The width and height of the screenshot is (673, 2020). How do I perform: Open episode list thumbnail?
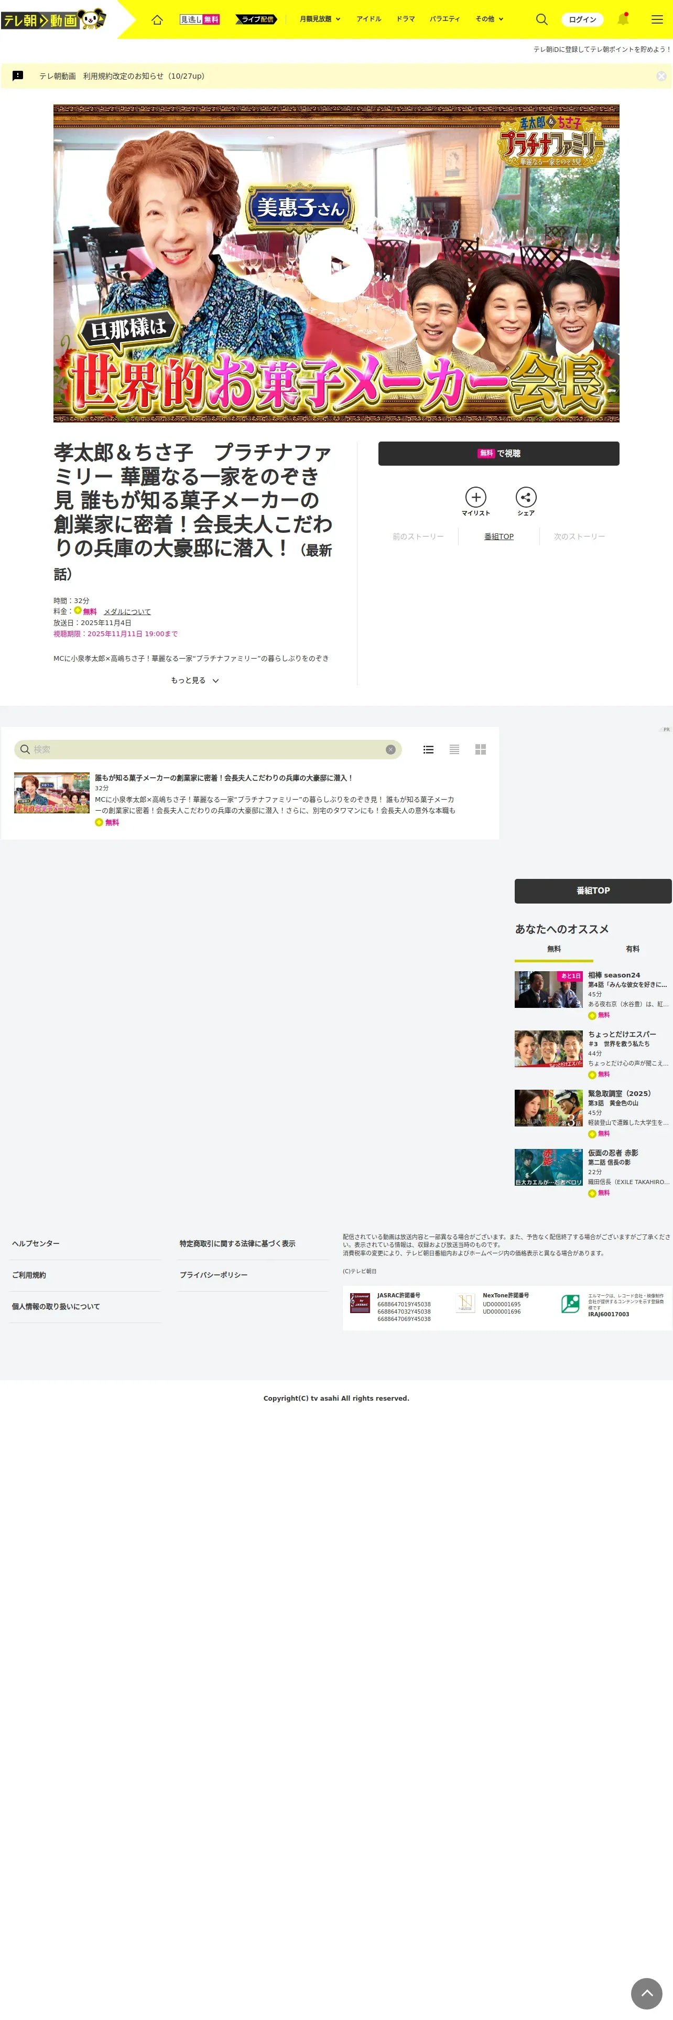pyautogui.click(x=52, y=793)
